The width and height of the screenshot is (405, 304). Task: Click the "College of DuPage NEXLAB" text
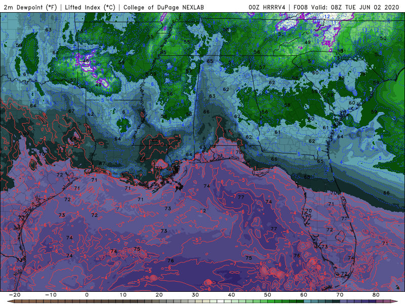click(164, 8)
